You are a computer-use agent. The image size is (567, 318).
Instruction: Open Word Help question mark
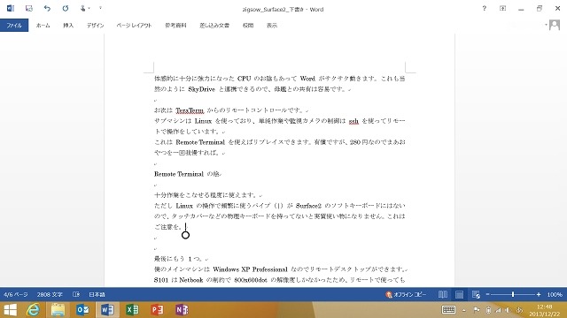(x=485, y=8)
